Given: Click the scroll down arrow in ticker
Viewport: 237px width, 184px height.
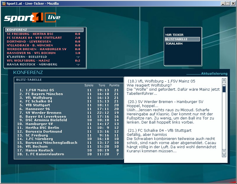Looking at the screenshot, I should [x=224, y=151].
